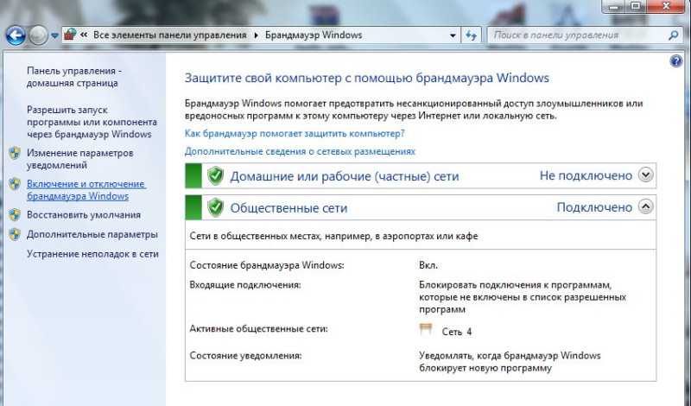Open the 'Дополнительные параметры' link

click(92, 234)
